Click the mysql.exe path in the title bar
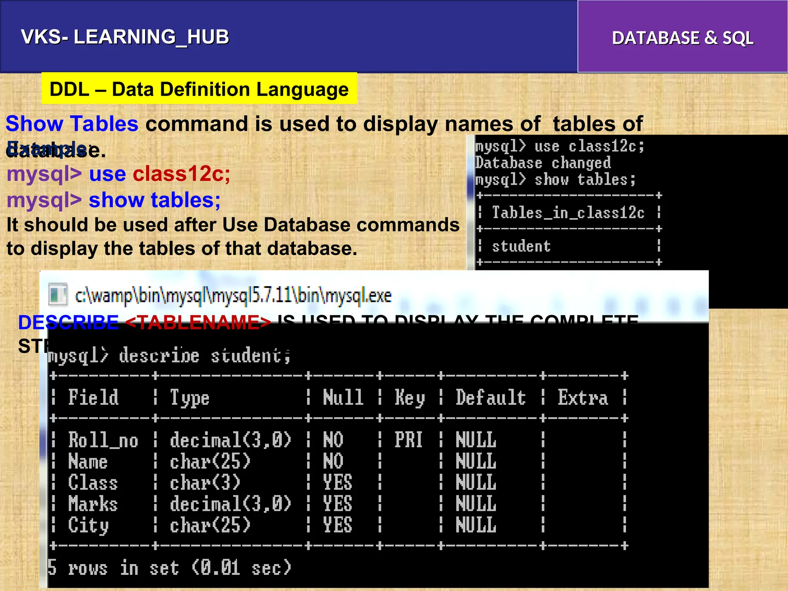The height and width of the screenshot is (591, 788). pyautogui.click(x=233, y=295)
